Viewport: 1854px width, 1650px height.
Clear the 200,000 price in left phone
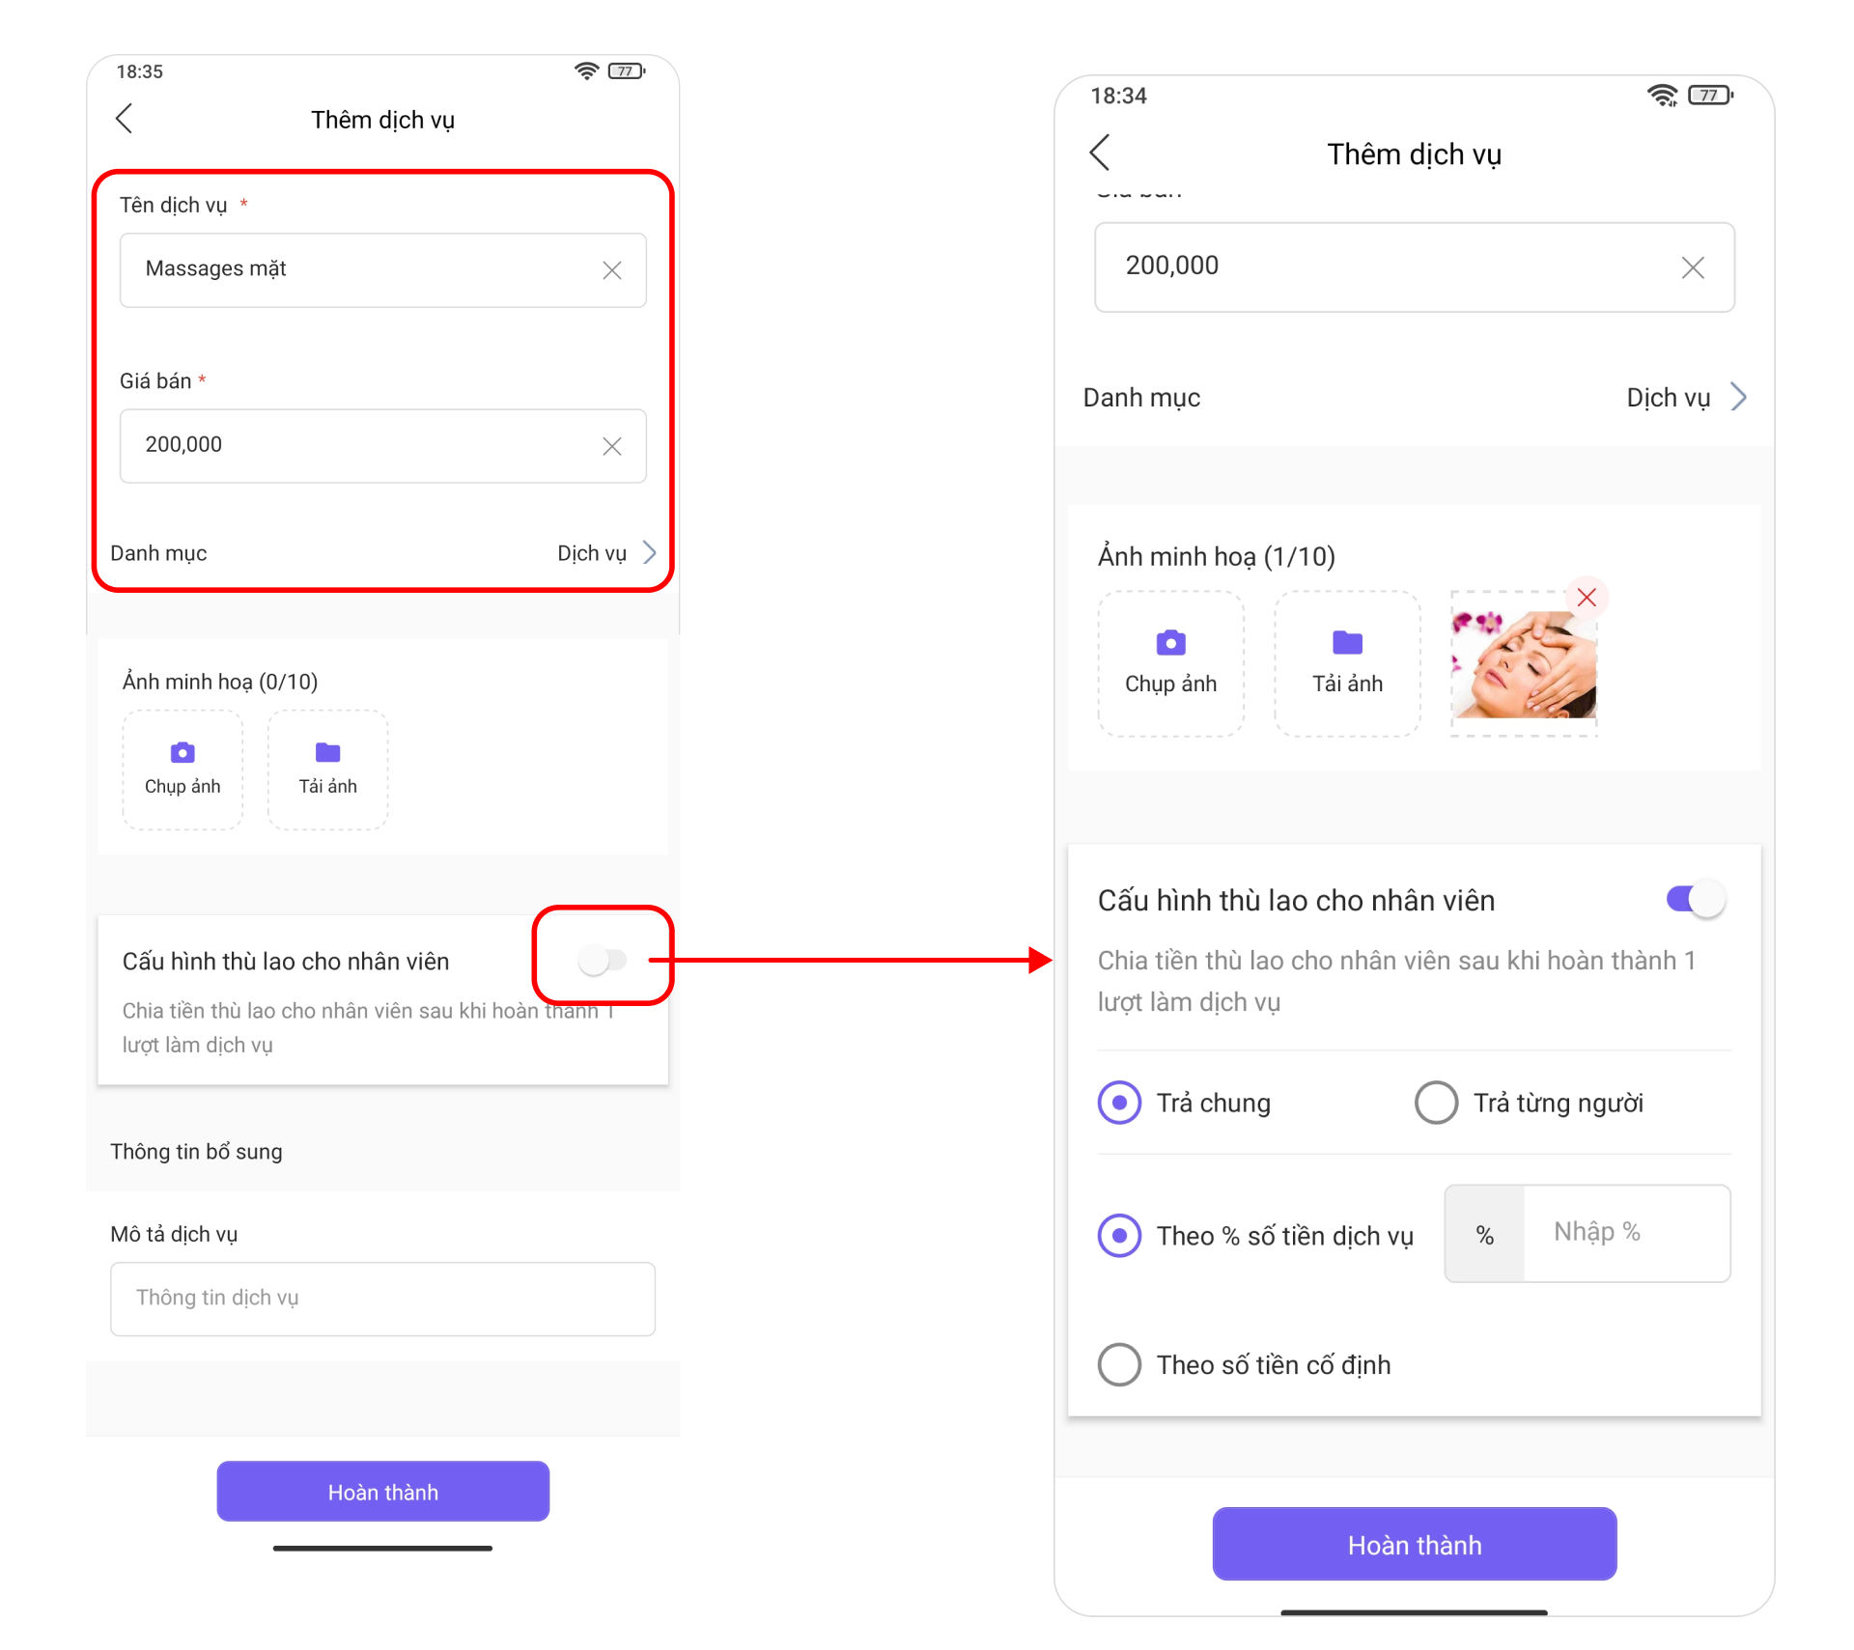(x=611, y=446)
